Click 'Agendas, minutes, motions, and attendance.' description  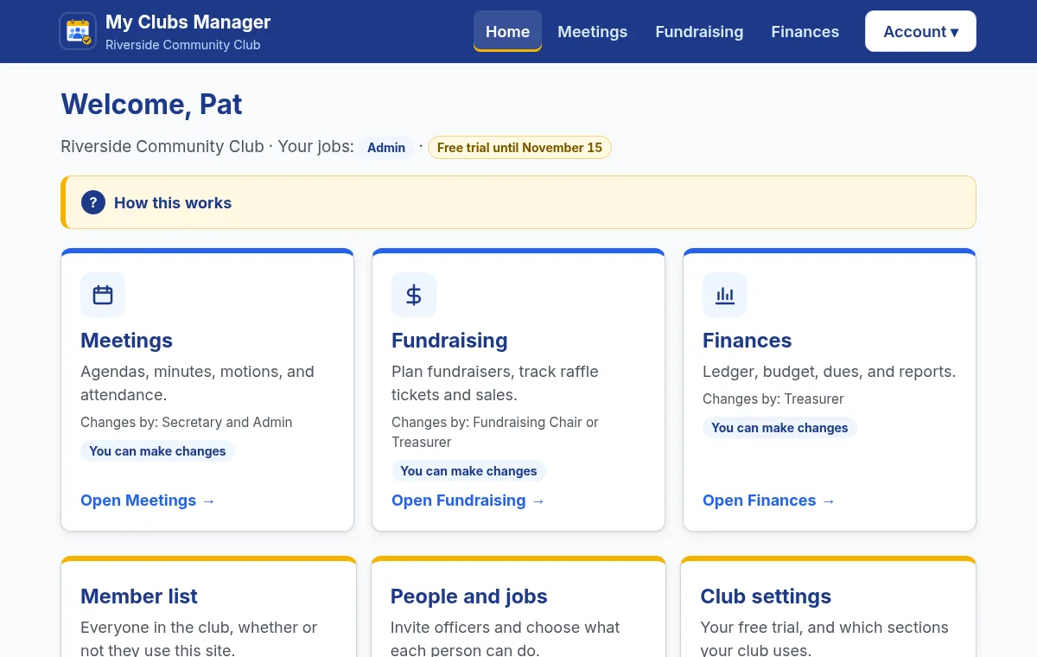point(197,383)
